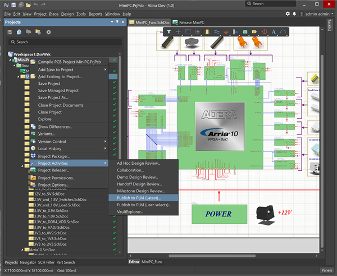Screen dimensions: 337x276
Task: Open the Reports menu
Action: 95,13
